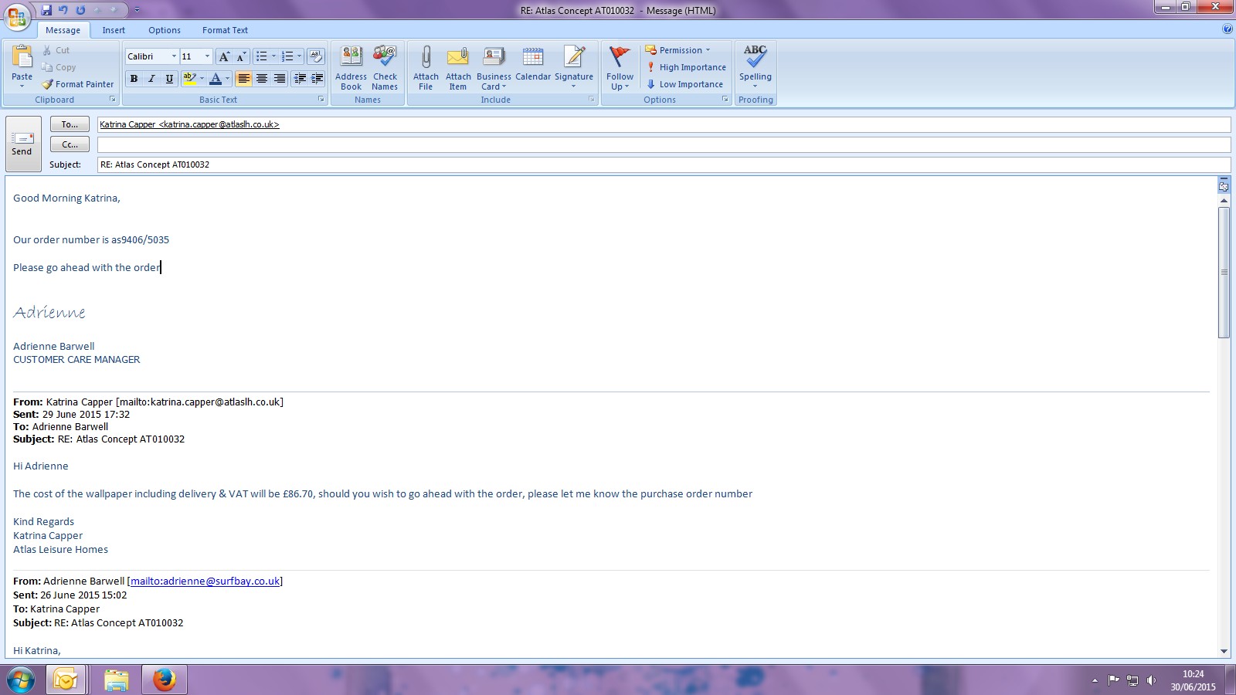Click the Send button

tap(22, 144)
